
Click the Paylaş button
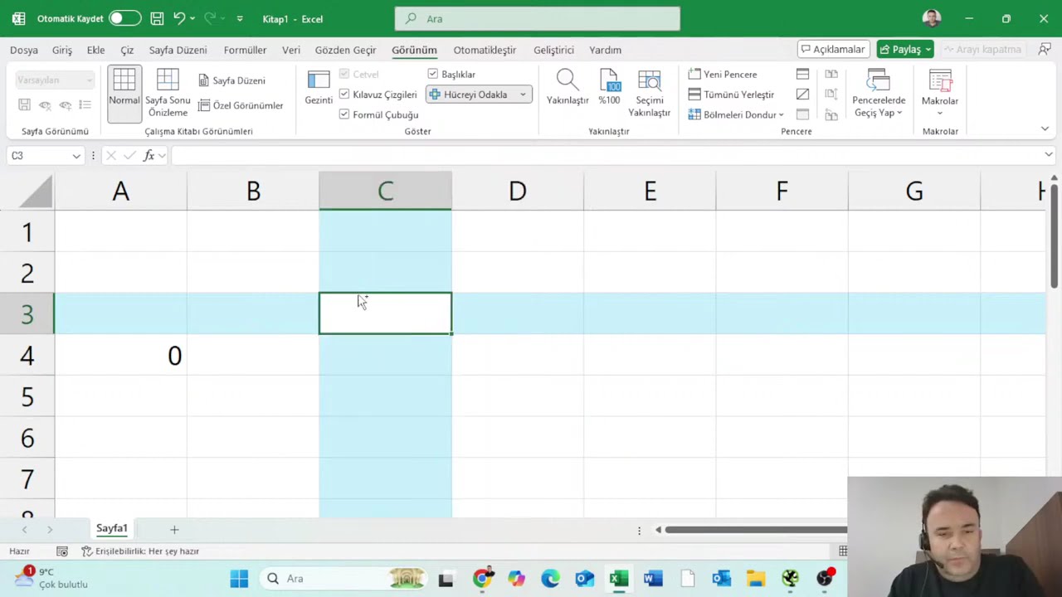(x=905, y=49)
